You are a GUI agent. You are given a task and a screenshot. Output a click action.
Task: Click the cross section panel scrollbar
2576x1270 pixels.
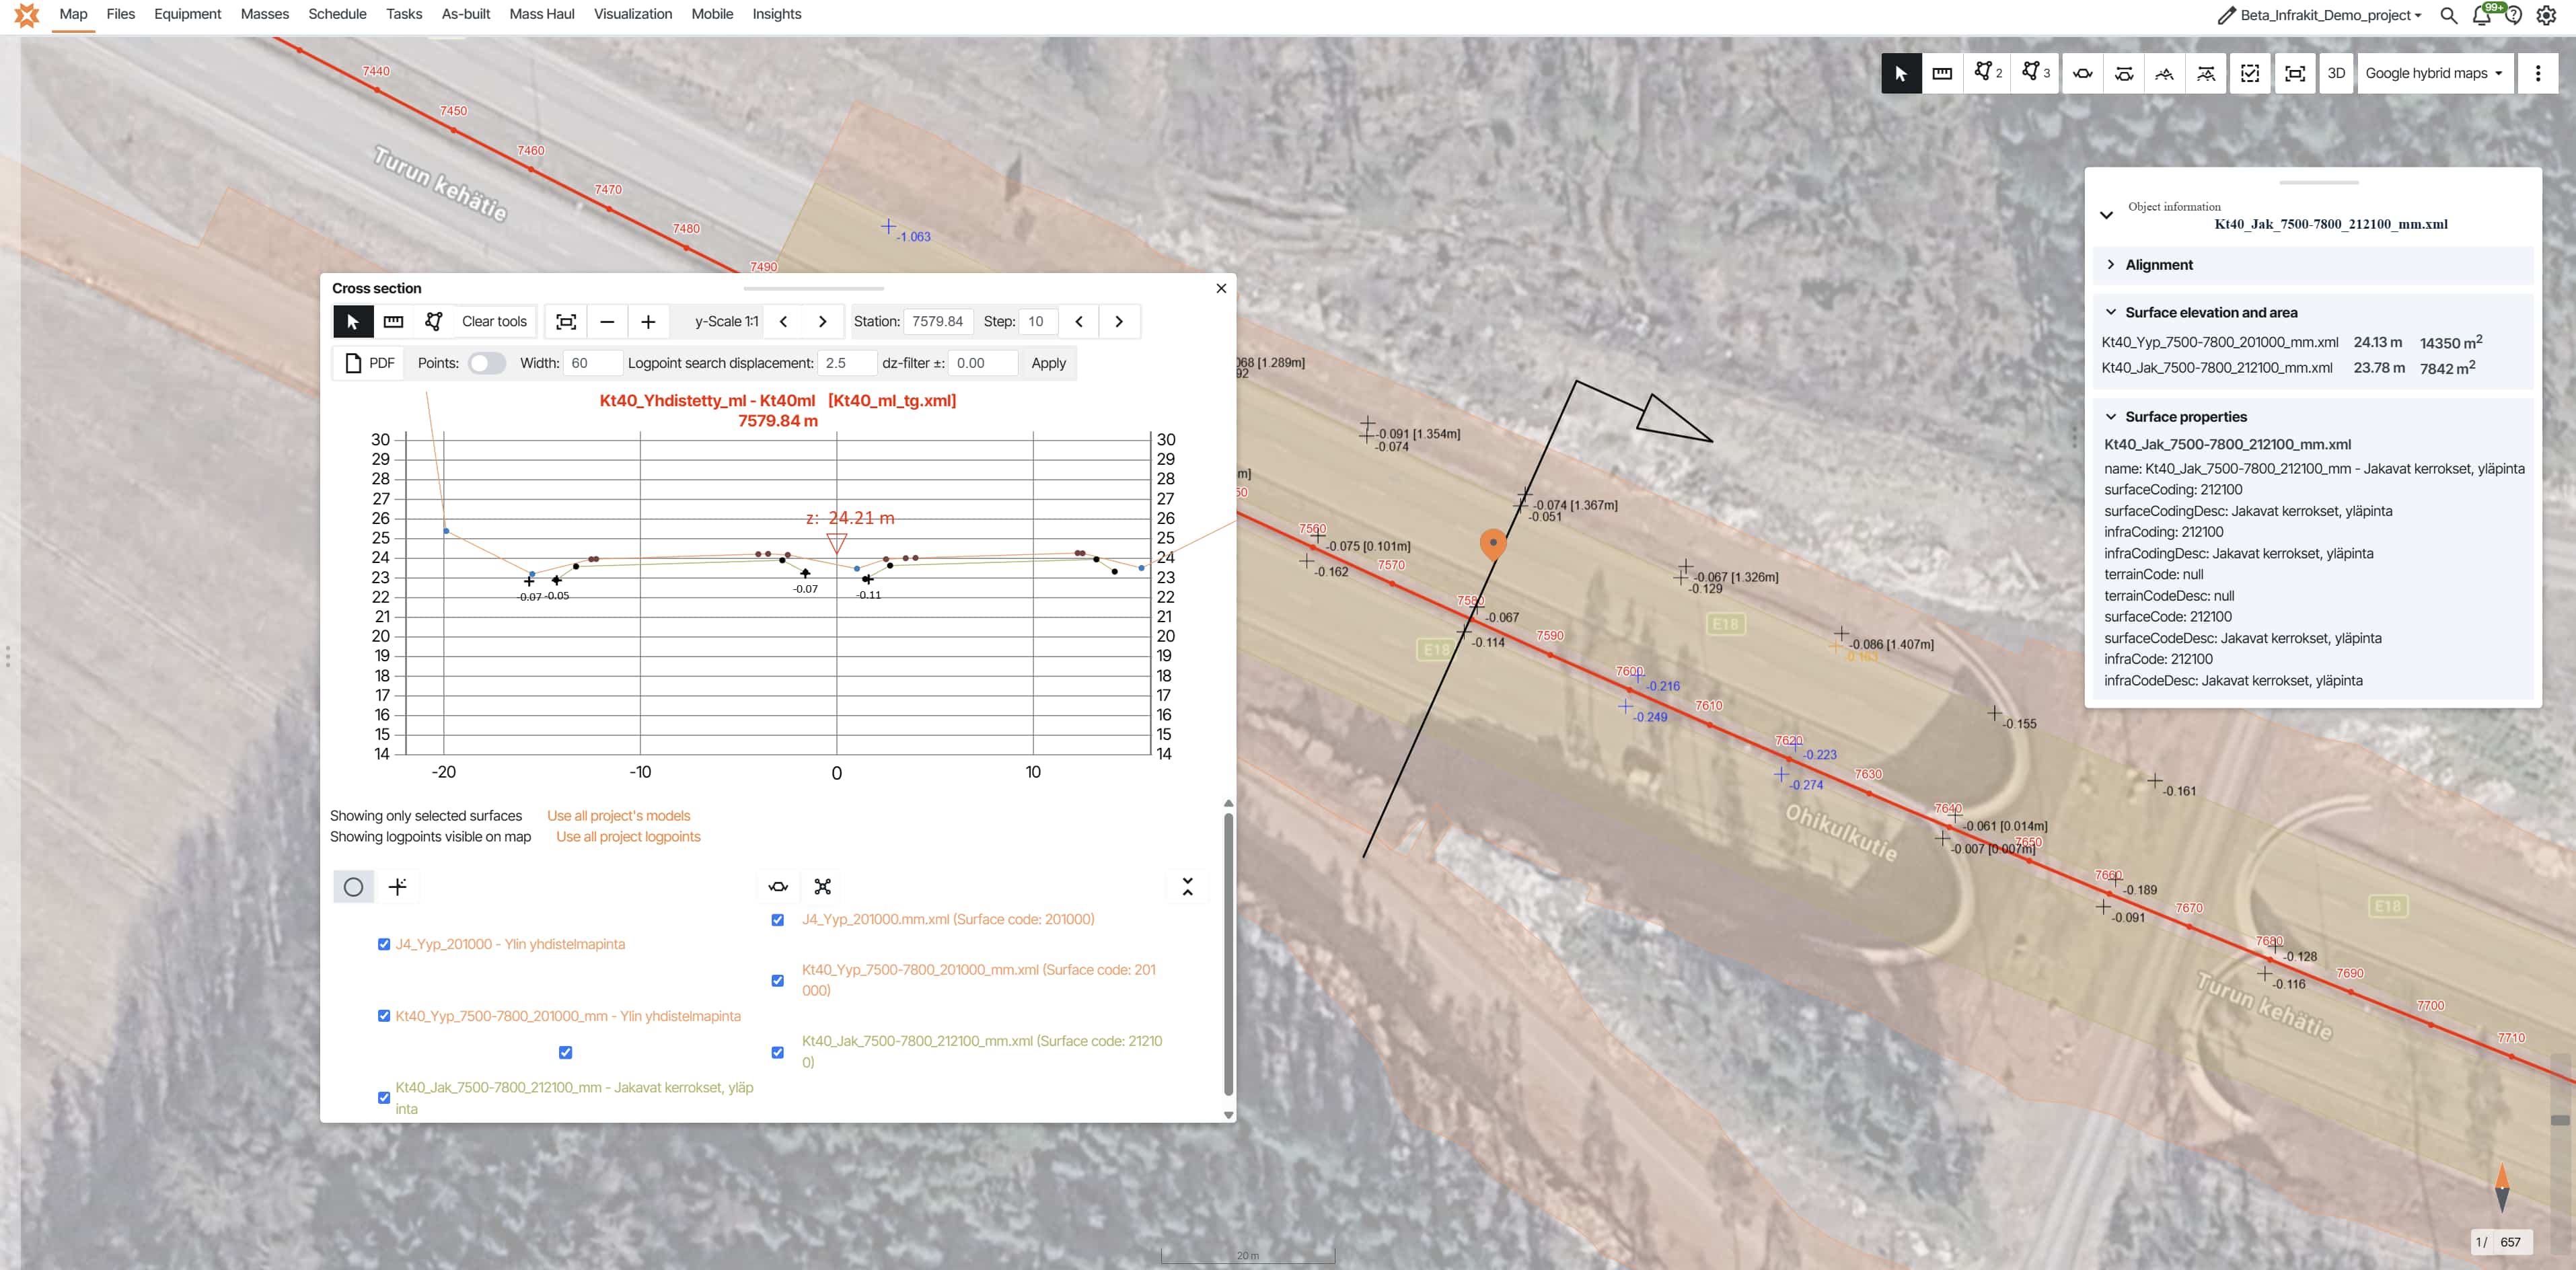point(1228,955)
